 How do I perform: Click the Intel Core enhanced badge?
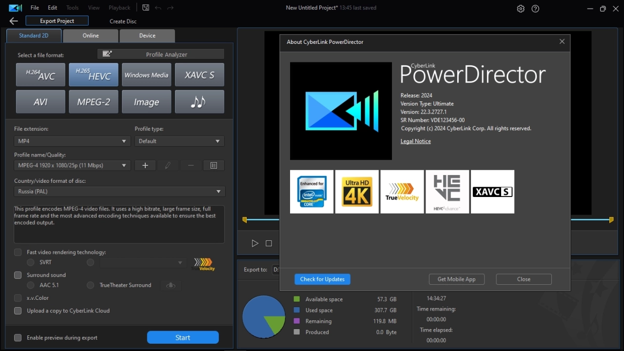tap(312, 192)
